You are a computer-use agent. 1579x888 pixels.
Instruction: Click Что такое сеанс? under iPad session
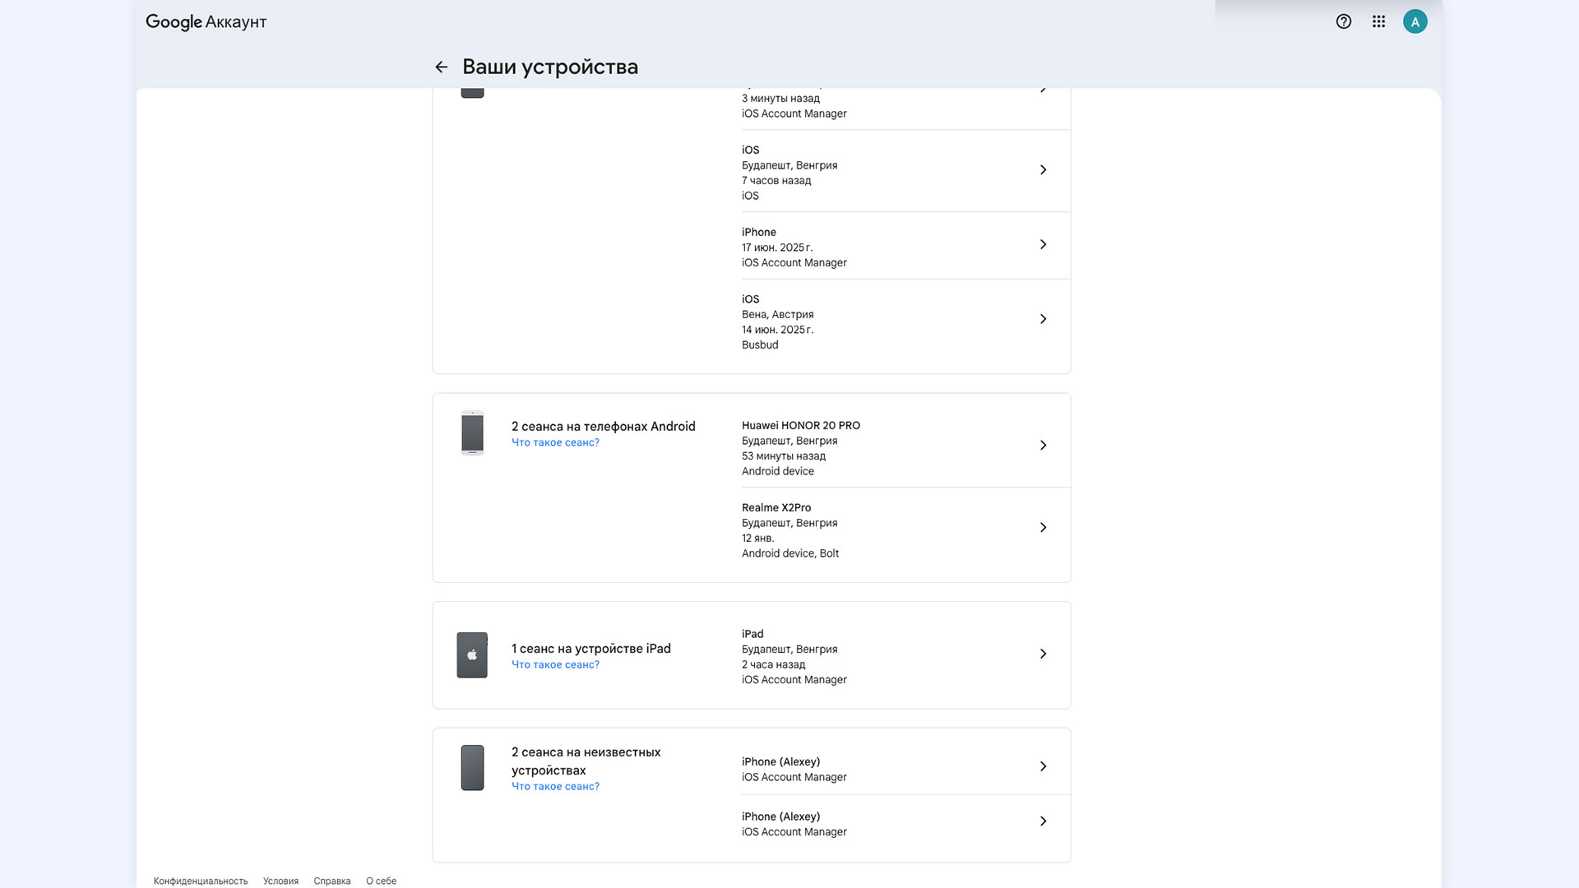(x=555, y=665)
